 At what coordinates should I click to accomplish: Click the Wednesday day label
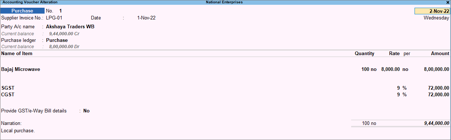[436, 18]
